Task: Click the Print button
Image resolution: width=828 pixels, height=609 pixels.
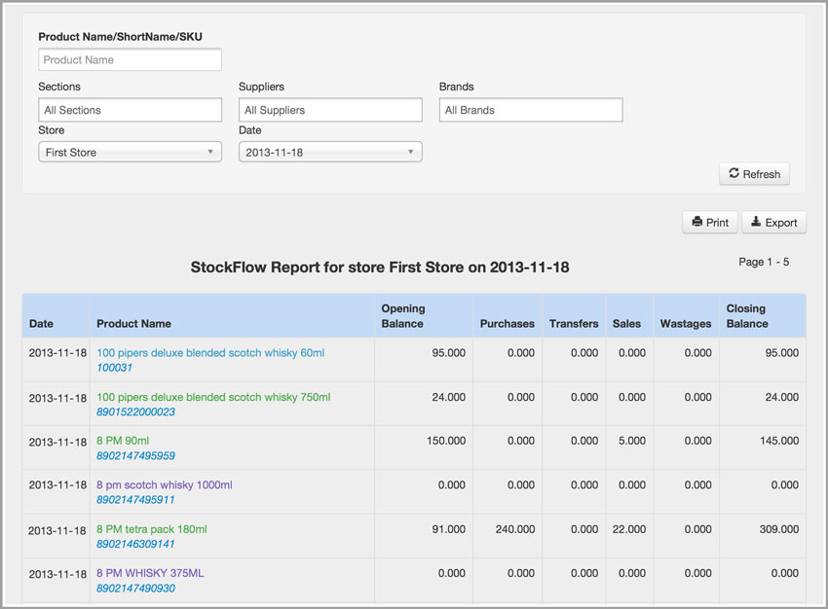Action: tap(710, 223)
